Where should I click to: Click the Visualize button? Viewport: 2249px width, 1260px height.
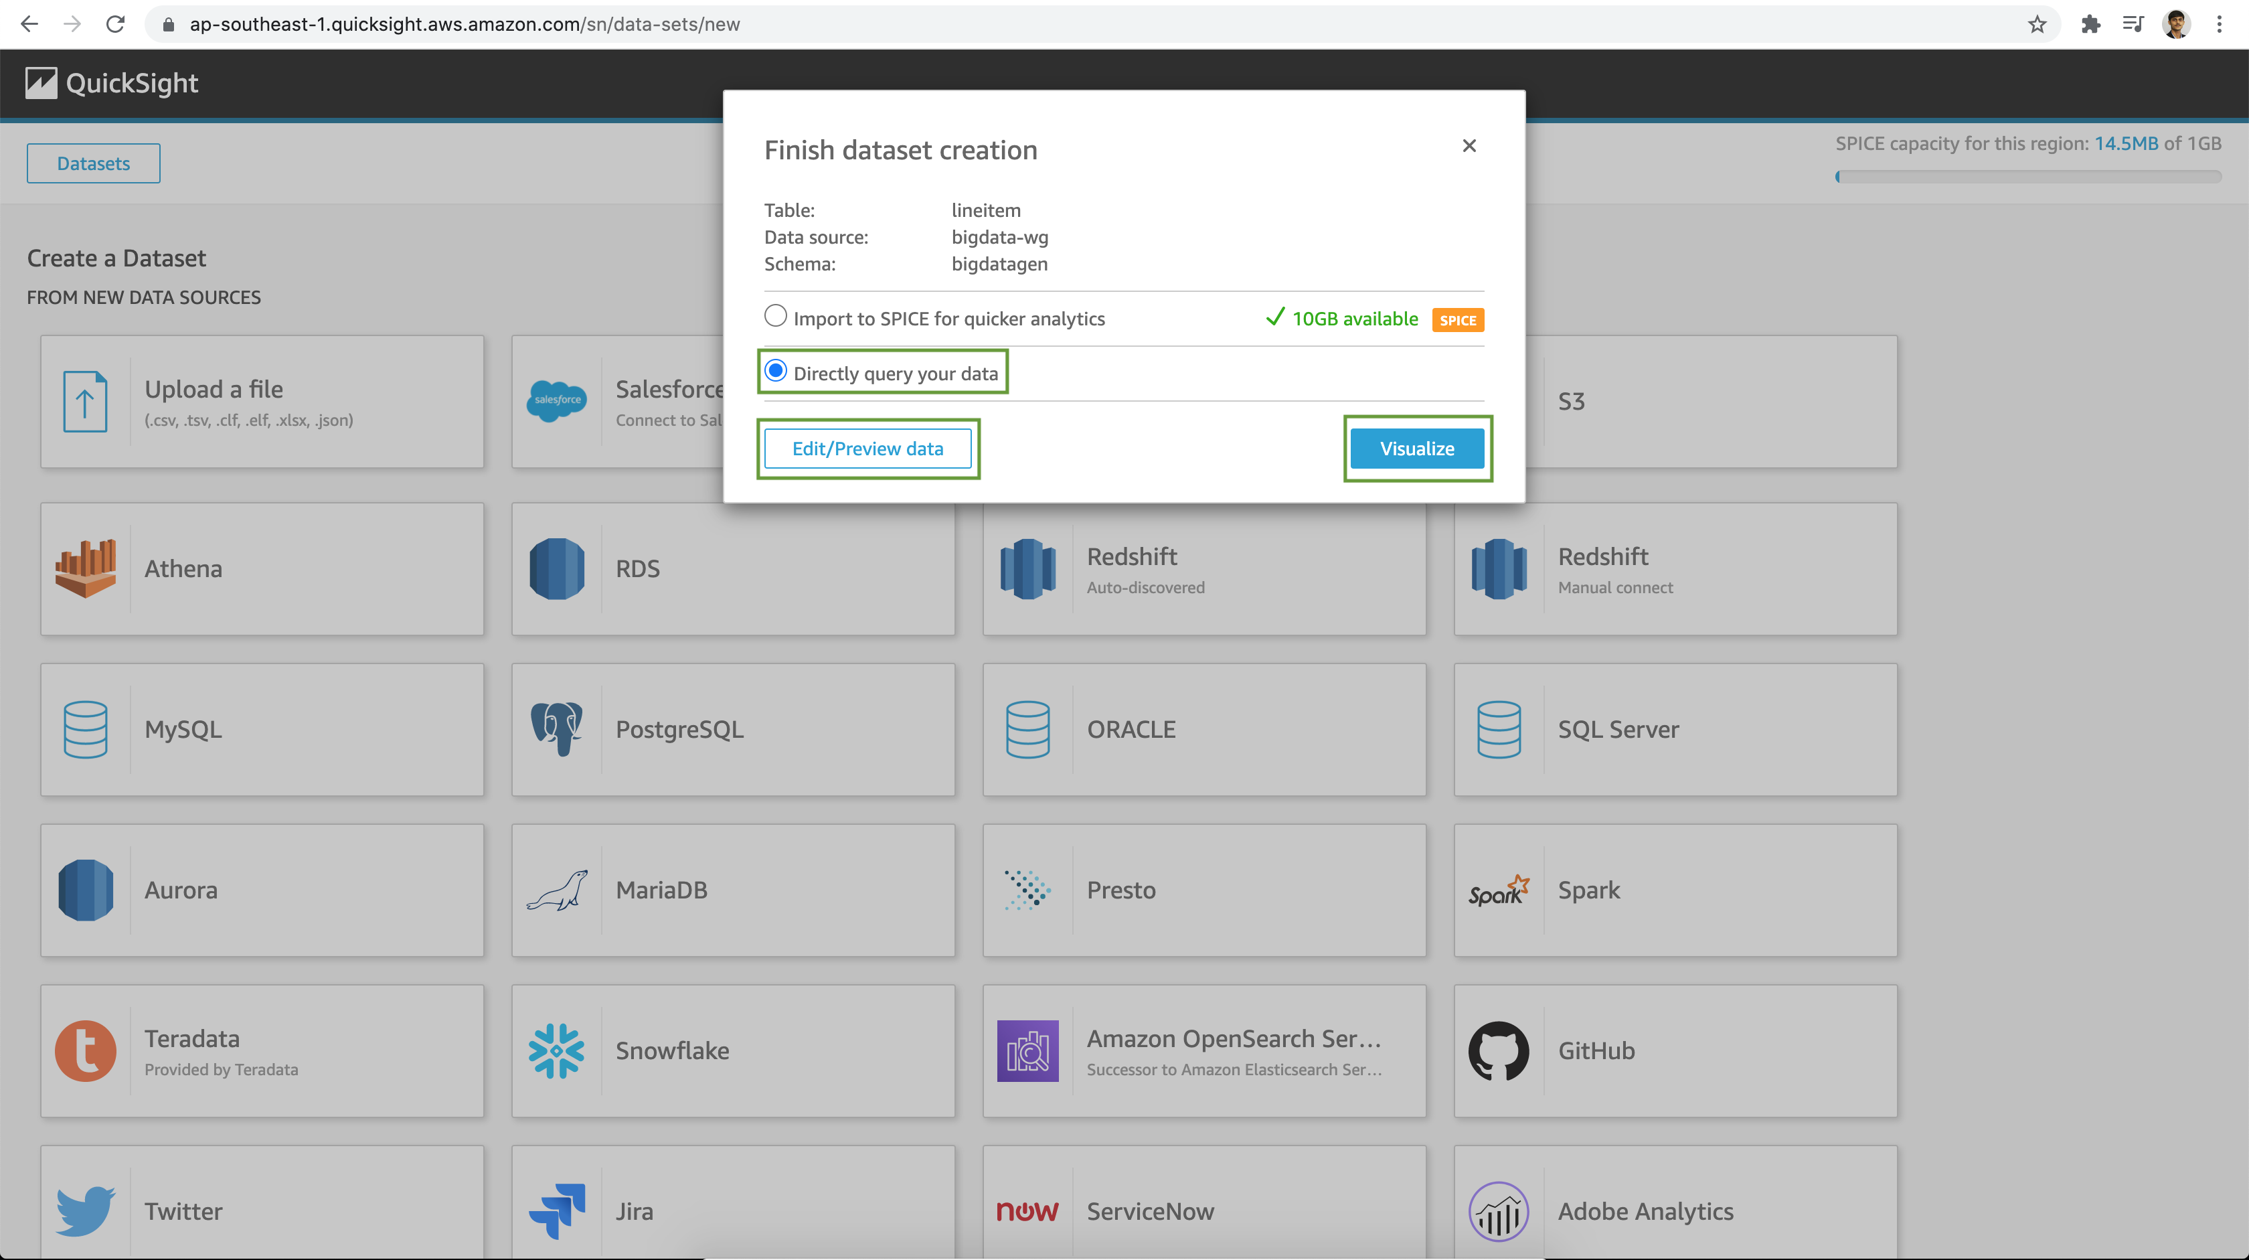point(1417,449)
